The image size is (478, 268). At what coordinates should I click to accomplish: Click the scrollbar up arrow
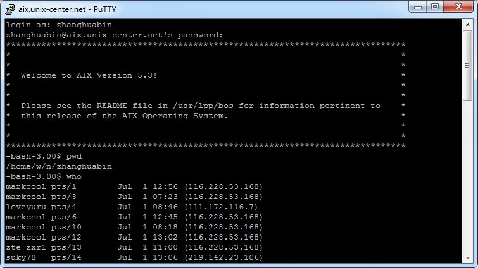pos(468,24)
